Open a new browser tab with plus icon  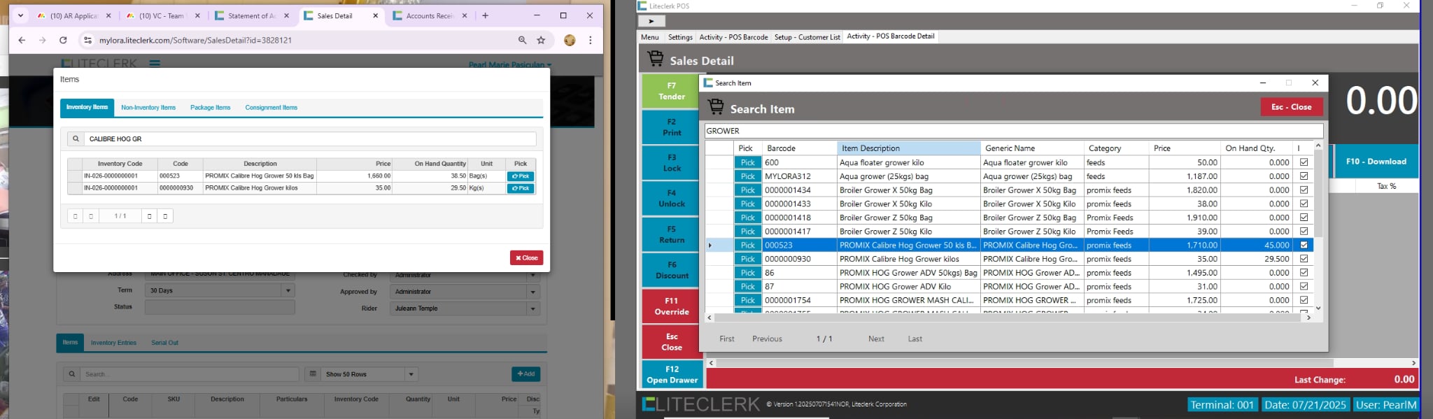(x=486, y=15)
